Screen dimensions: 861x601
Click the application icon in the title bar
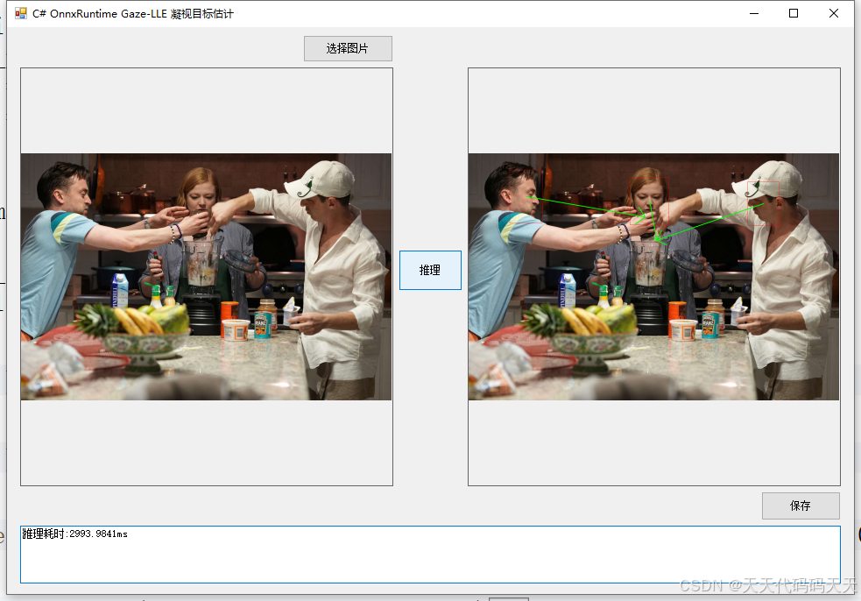click(x=21, y=13)
